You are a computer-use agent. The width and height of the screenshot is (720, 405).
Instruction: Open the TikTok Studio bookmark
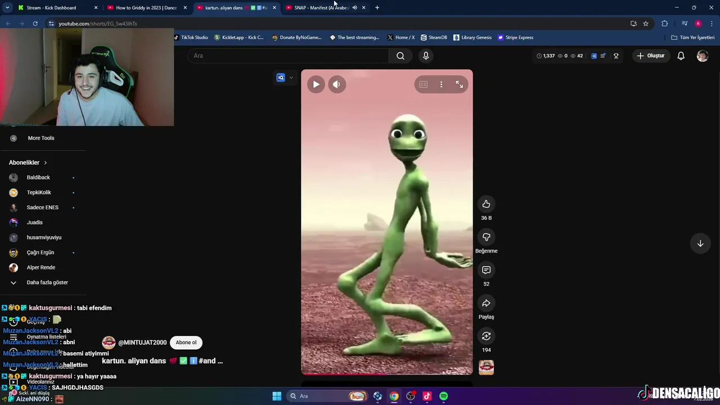coord(191,38)
